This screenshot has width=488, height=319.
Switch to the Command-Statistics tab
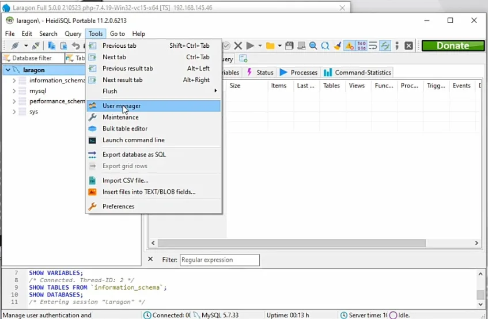[x=357, y=73]
